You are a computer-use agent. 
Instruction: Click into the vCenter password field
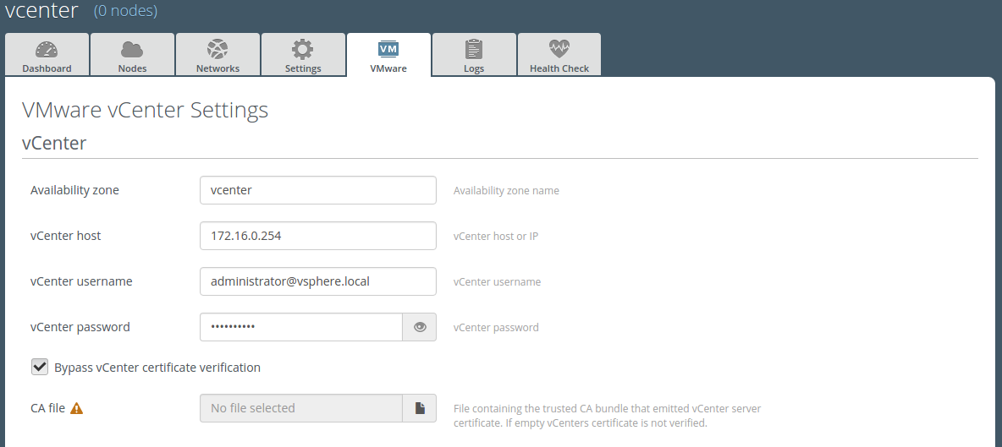(300, 327)
